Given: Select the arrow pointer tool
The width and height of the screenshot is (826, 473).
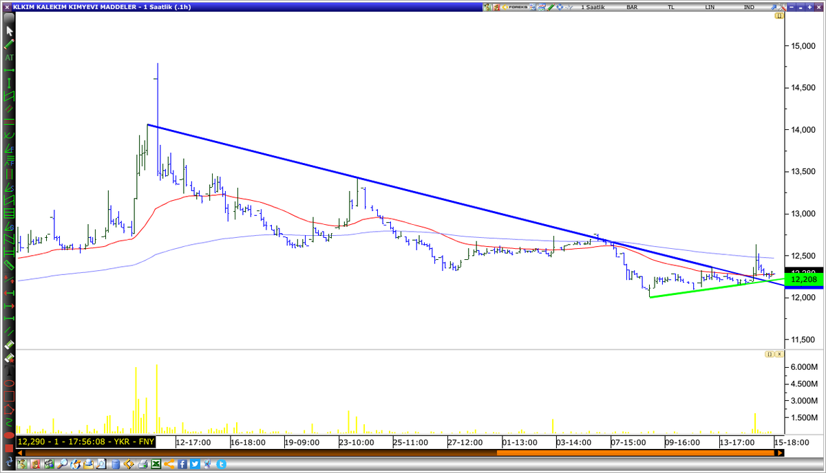Looking at the screenshot, I should click(10, 32).
